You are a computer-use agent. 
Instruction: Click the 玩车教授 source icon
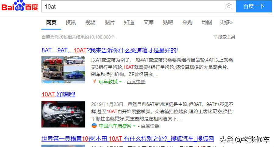click(94, 82)
